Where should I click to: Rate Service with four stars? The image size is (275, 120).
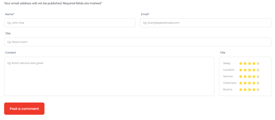[x=254, y=76]
